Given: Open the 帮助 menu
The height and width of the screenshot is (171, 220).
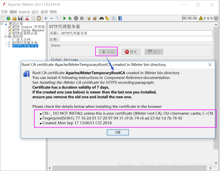Looking at the screenshot, I should pyautogui.click(x=53, y=12).
